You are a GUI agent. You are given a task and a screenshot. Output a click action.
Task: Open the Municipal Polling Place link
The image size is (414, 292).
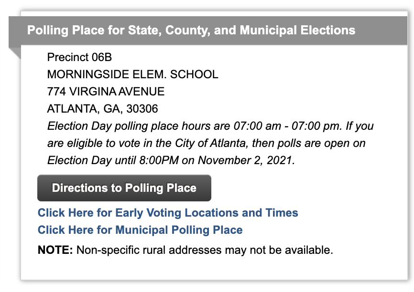point(140,230)
